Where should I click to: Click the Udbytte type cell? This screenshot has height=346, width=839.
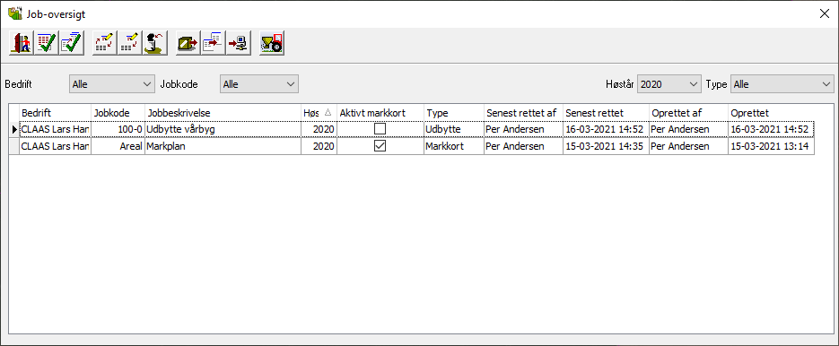[x=454, y=129]
